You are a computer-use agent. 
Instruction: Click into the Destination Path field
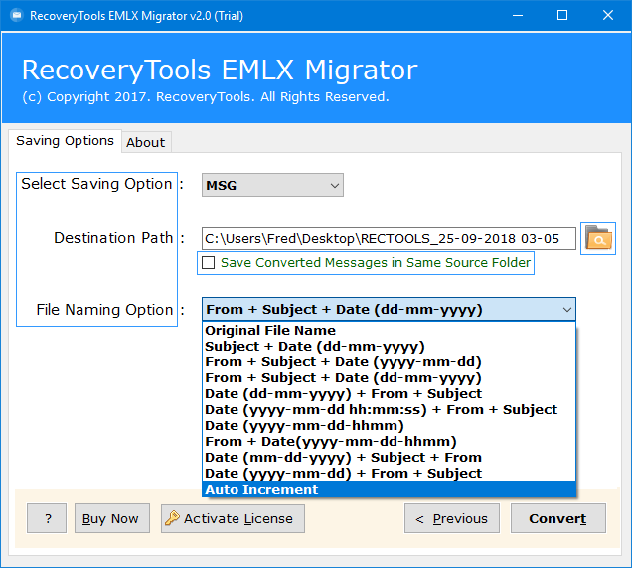click(389, 239)
